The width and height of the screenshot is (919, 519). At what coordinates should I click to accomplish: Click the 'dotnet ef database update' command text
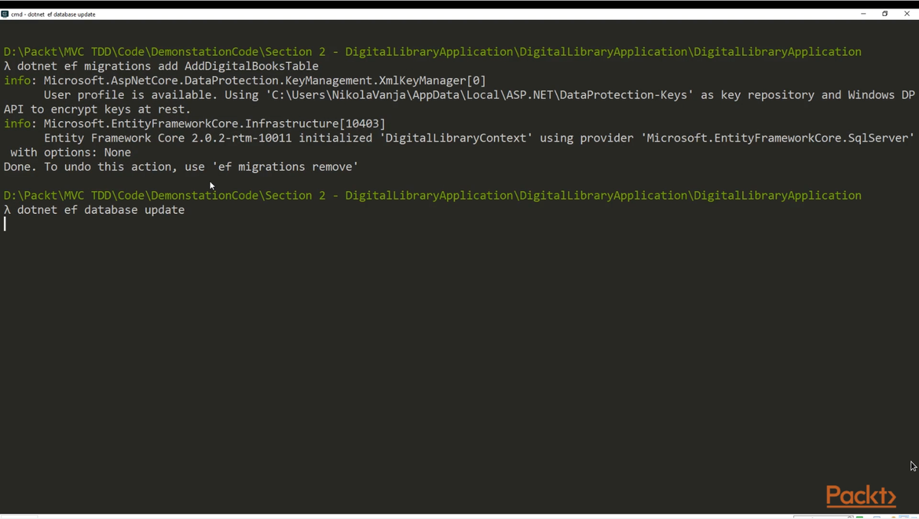click(x=101, y=210)
